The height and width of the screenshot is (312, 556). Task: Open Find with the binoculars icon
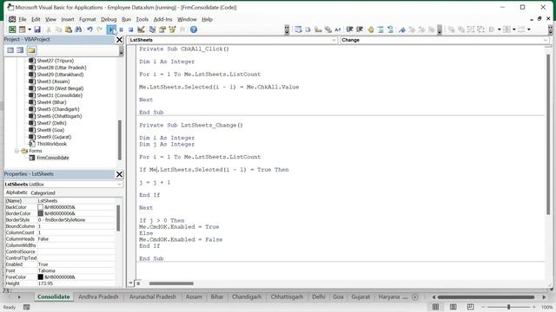coord(78,29)
